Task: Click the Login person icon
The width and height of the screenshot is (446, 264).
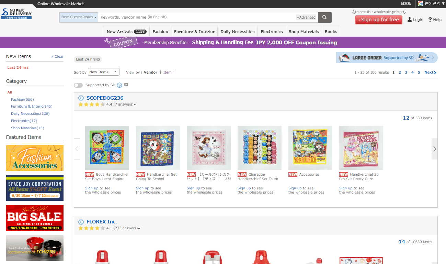Action: (409, 20)
